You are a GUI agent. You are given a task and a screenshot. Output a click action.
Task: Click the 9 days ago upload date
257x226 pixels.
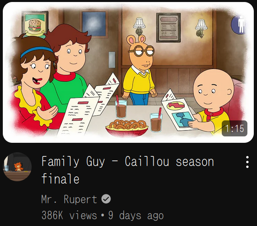click(x=136, y=215)
